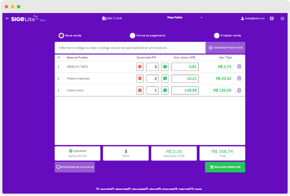290x196 pixels.
Task: Increase quantity of Produto Novo
Action: click(165, 90)
